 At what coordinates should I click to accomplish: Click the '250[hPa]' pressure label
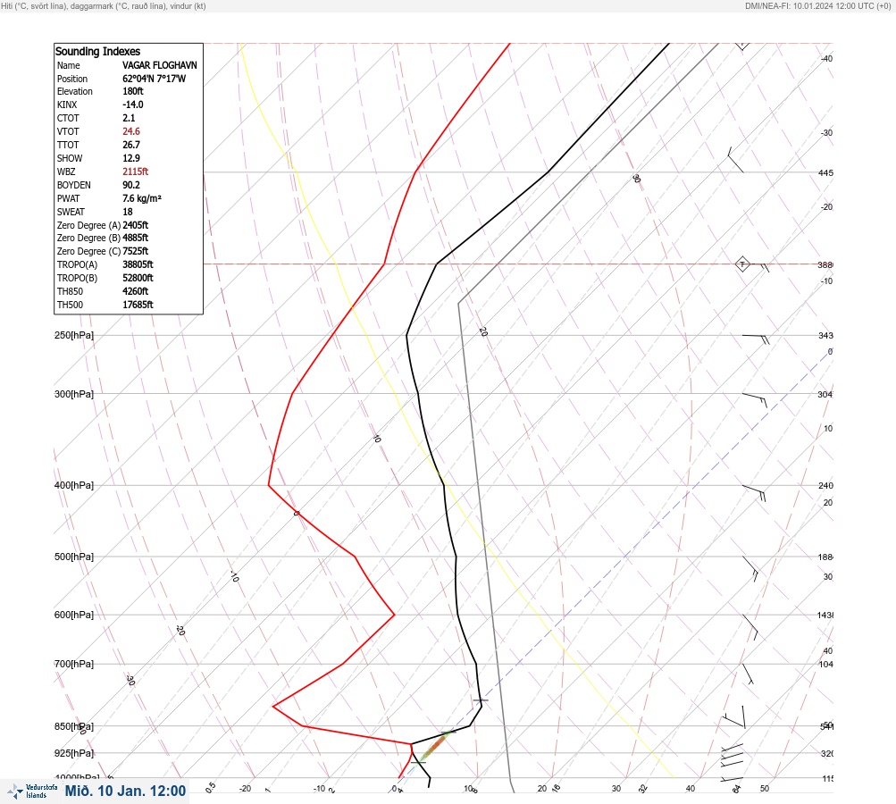tap(74, 335)
